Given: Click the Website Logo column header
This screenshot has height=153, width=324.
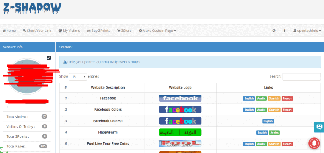Looking at the screenshot, I should pos(180,88).
